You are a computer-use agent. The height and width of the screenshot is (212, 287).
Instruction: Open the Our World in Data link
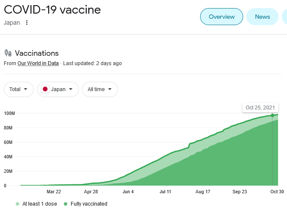click(38, 63)
